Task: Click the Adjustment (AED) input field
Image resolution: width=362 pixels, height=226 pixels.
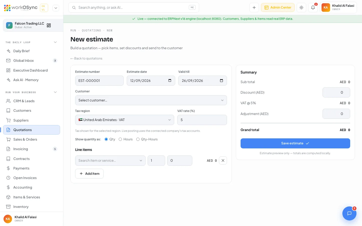Action: coord(336,114)
